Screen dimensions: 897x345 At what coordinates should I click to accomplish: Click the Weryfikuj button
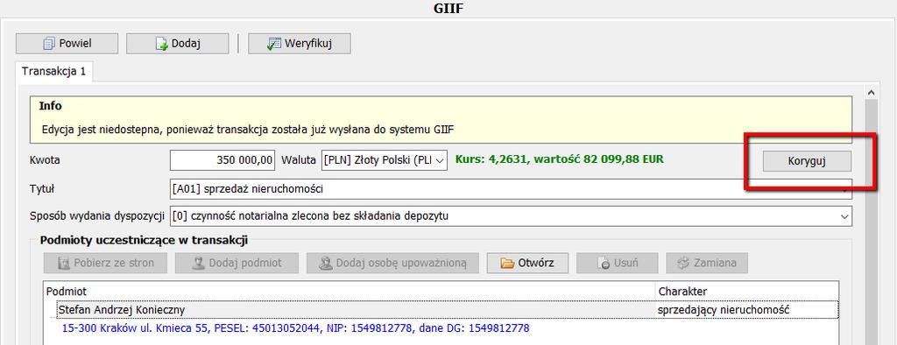pos(300,44)
